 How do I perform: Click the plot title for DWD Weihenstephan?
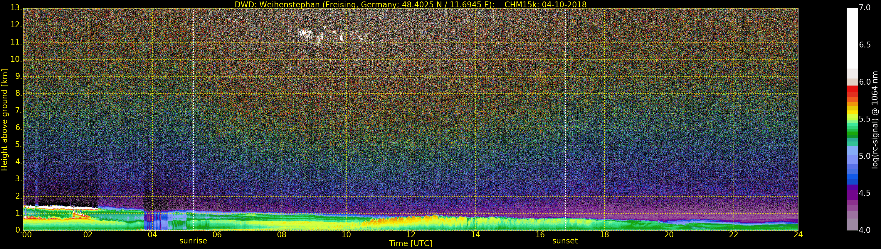coord(410,4)
